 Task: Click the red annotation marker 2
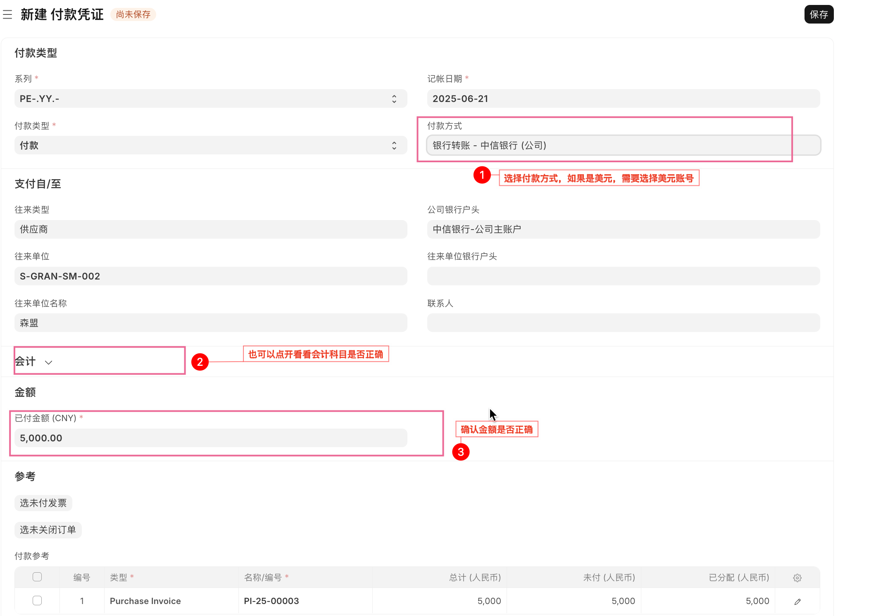[200, 362]
